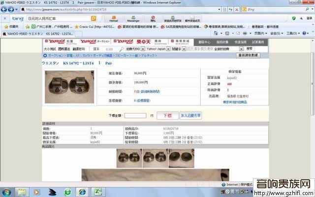Open recent pages dropdown beside Forward arrow
Screen dimensions: 315x197
[x=16, y=9]
